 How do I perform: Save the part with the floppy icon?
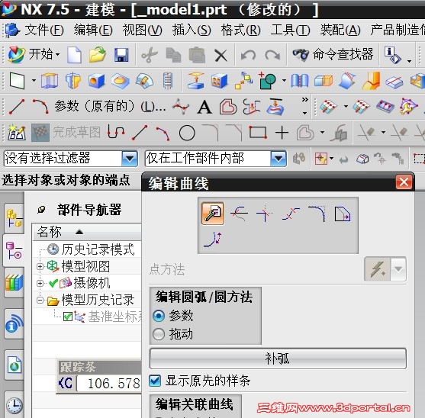121,55
